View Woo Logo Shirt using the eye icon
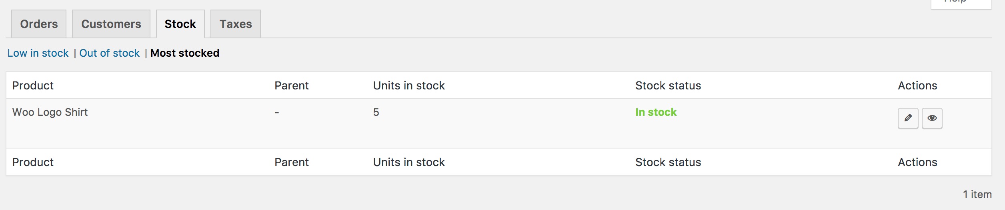 pos(932,118)
